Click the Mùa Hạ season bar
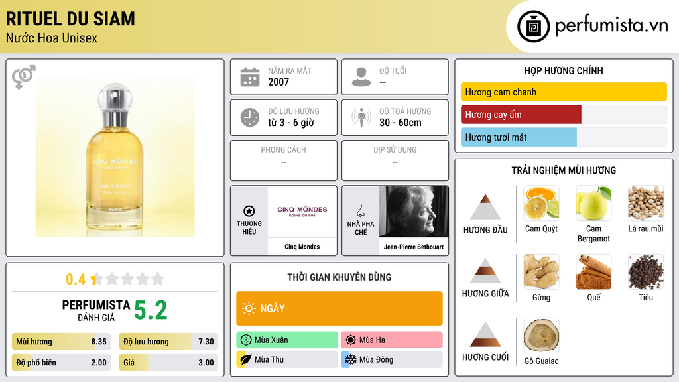This screenshot has width=679, height=382. click(x=392, y=340)
